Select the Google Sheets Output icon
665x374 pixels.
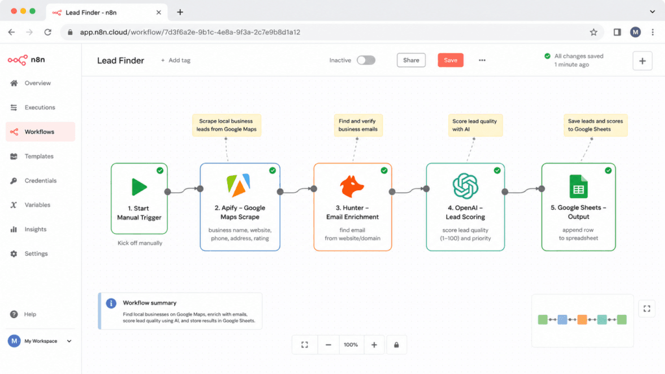pos(579,186)
